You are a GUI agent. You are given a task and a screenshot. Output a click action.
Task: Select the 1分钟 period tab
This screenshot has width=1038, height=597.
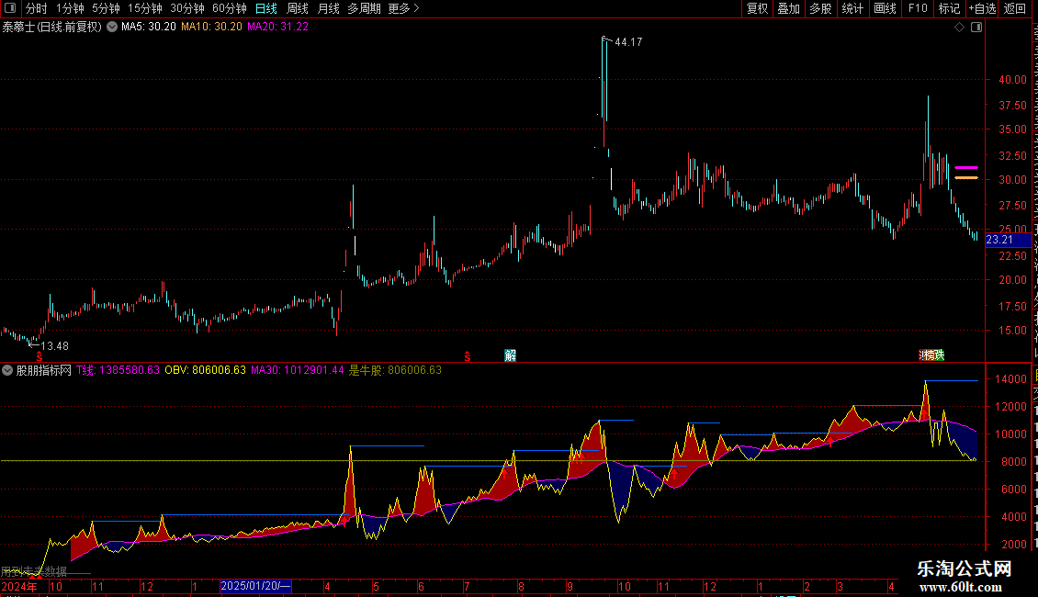point(70,8)
